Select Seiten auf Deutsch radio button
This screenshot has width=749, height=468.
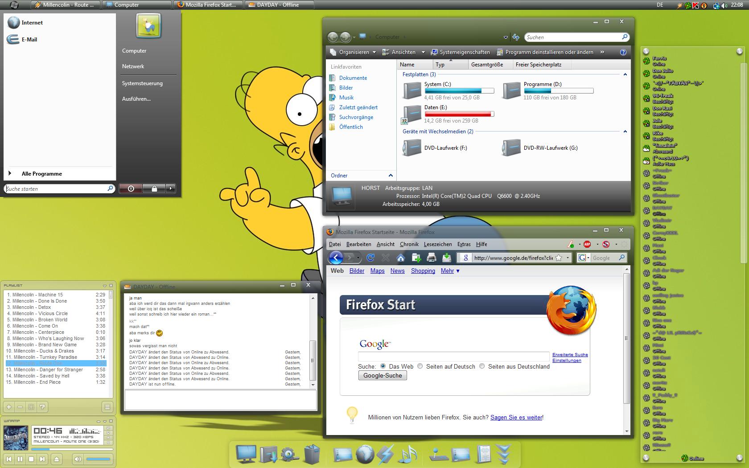click(x=420, y=366)
